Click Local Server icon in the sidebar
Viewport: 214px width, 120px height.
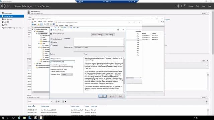click(3, 16)
